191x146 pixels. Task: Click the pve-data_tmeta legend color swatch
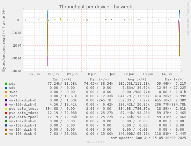click(6, 109)
